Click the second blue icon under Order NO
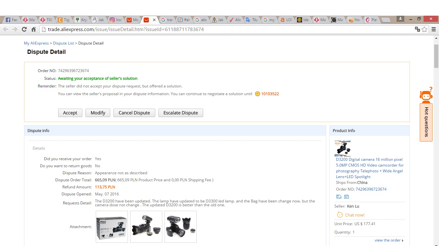 346,197
